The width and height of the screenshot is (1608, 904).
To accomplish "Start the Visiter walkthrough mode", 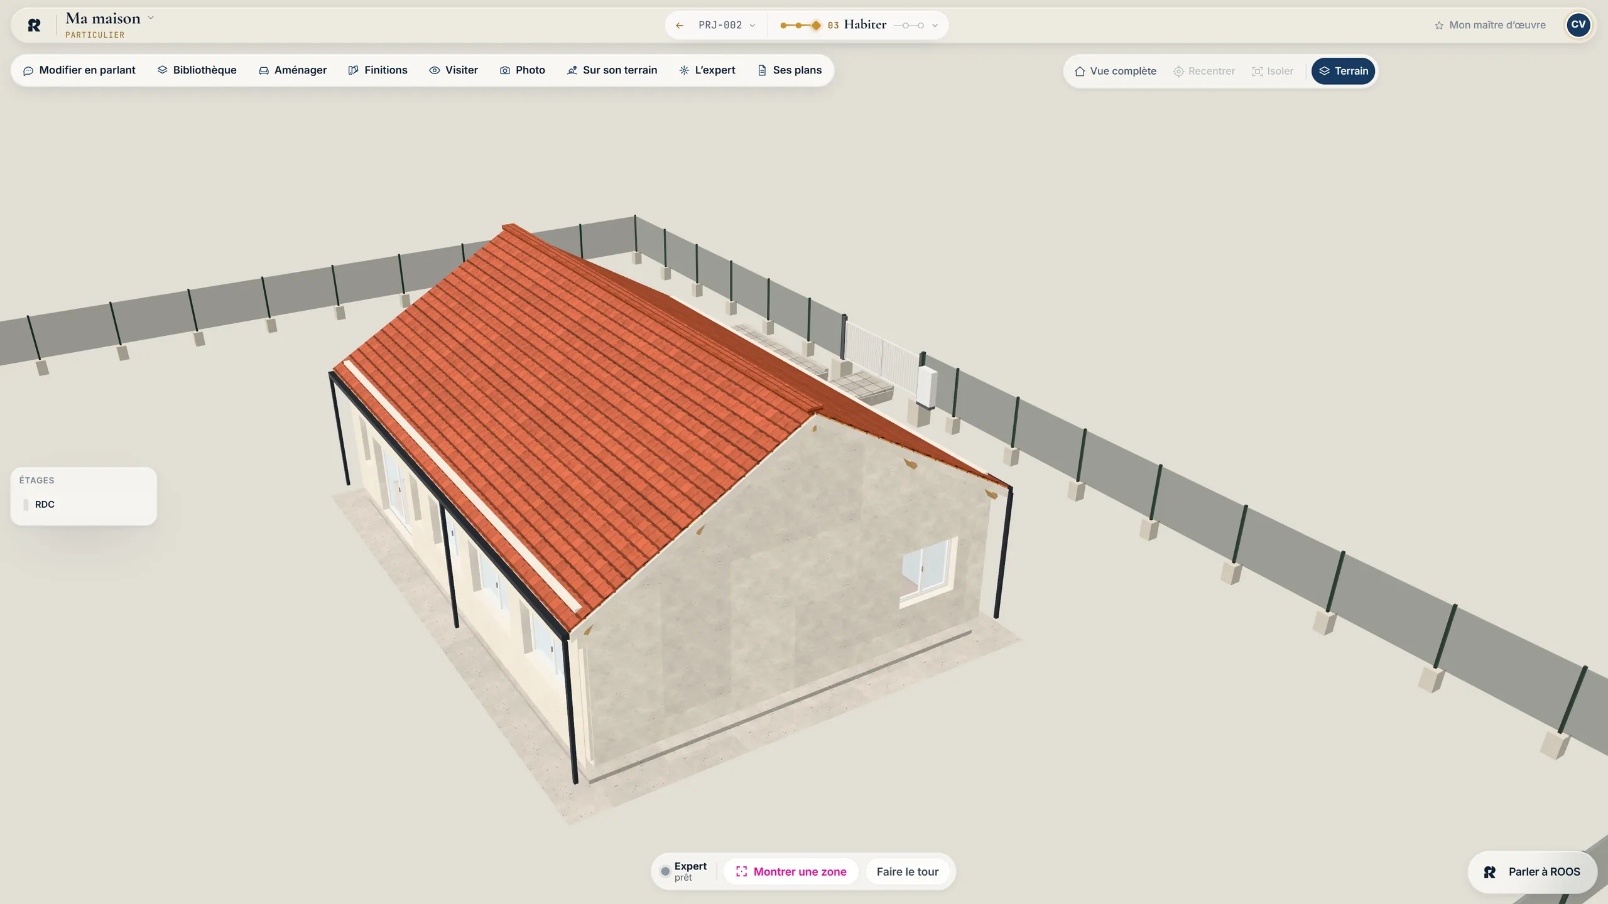I will coord(454,70).
